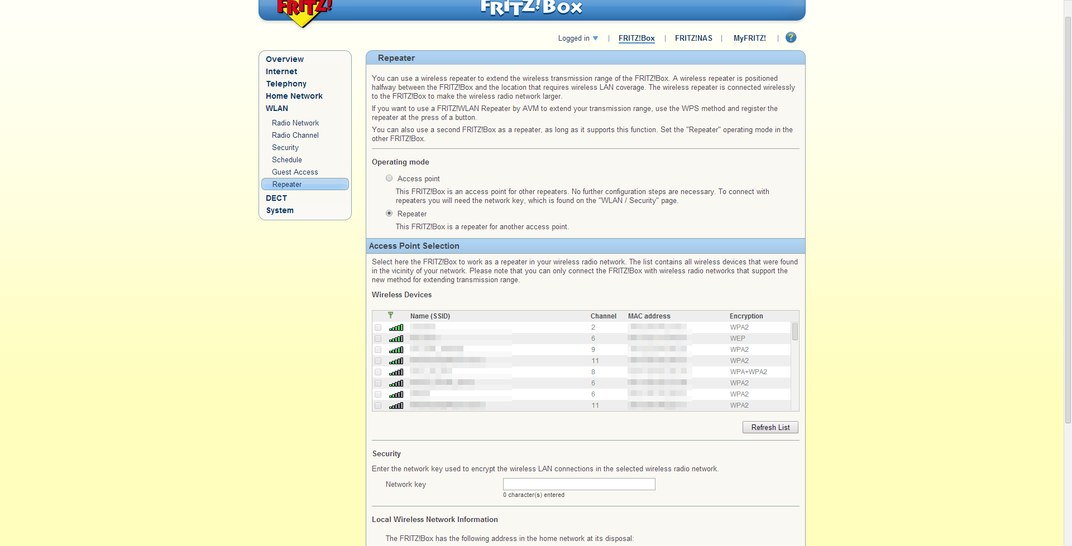The height and width of the screenshot is (546, 1072).
Task: Go to WLAN Security submenu
Action: 285,147
